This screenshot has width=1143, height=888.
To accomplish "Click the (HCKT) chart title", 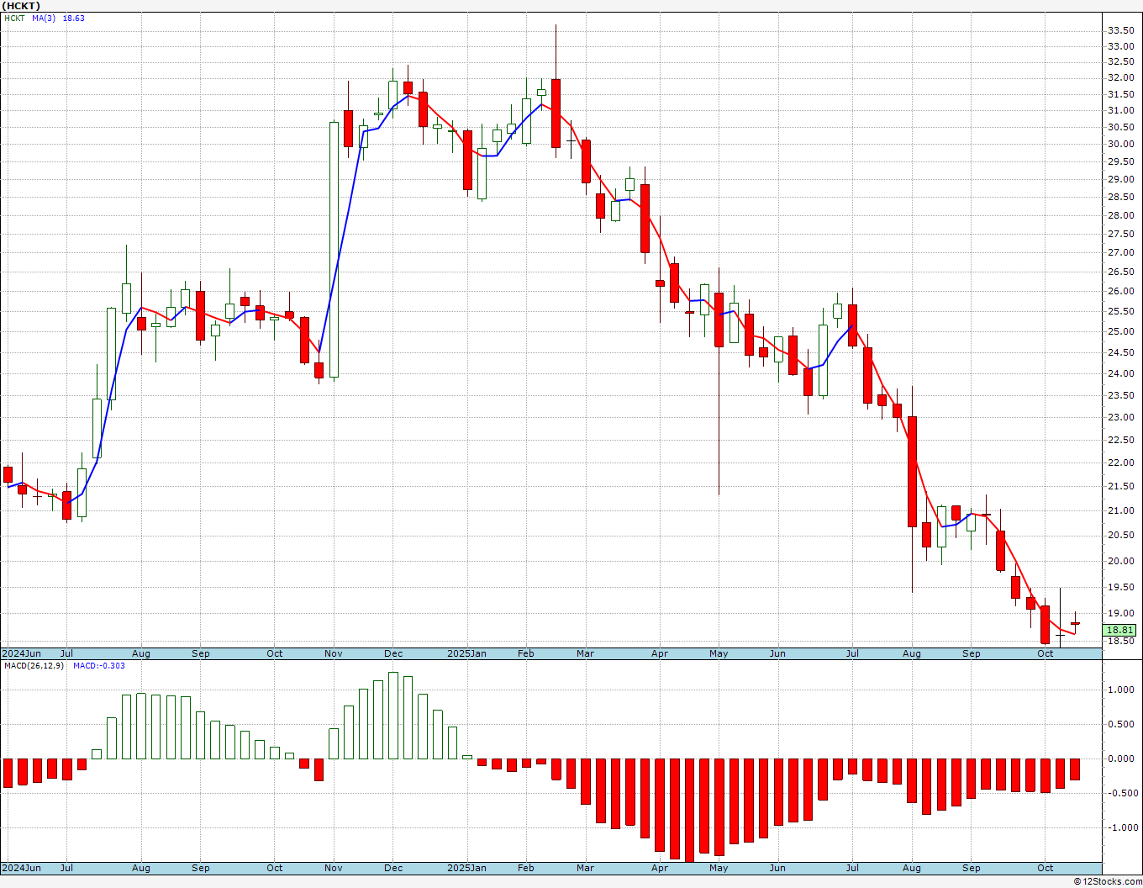I will click(21, 6).
